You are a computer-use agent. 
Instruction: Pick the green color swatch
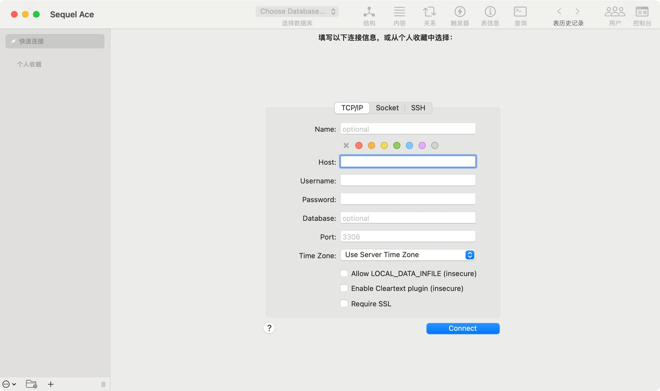coord(397,145)
